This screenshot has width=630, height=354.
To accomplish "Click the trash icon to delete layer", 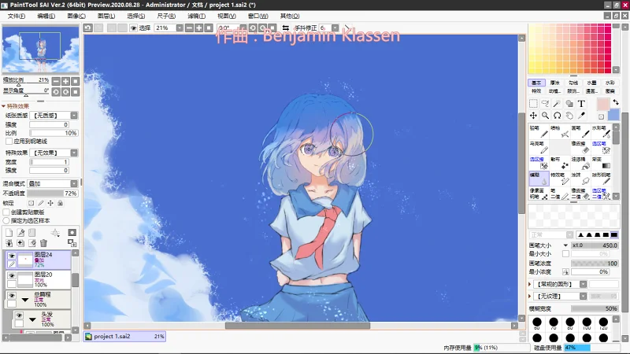I will click(x=44, y=243).
